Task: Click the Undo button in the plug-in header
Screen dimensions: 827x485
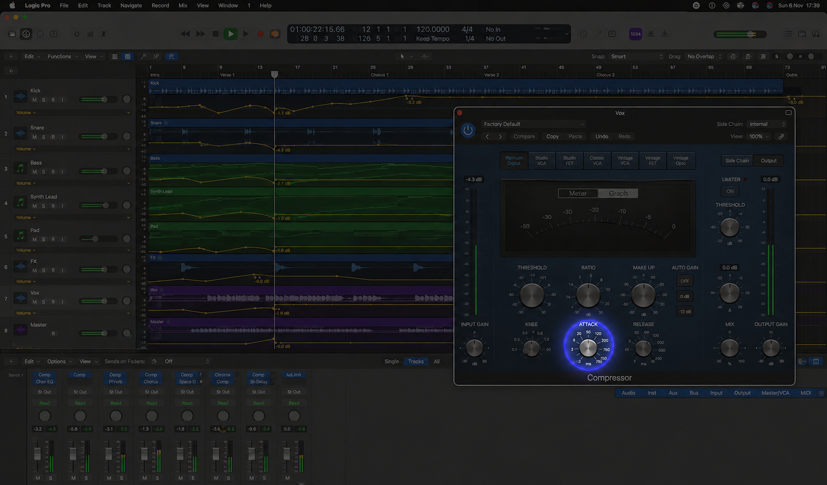Action: (602, 136)
